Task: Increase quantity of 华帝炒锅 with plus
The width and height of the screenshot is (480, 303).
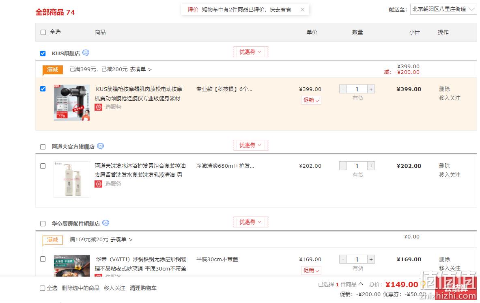Action: click(371, 259)
